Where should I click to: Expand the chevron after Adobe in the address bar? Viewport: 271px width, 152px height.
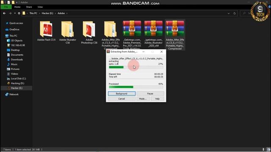(67, 13)
